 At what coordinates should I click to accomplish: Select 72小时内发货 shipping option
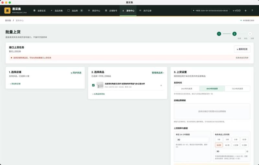click(237, 89)
